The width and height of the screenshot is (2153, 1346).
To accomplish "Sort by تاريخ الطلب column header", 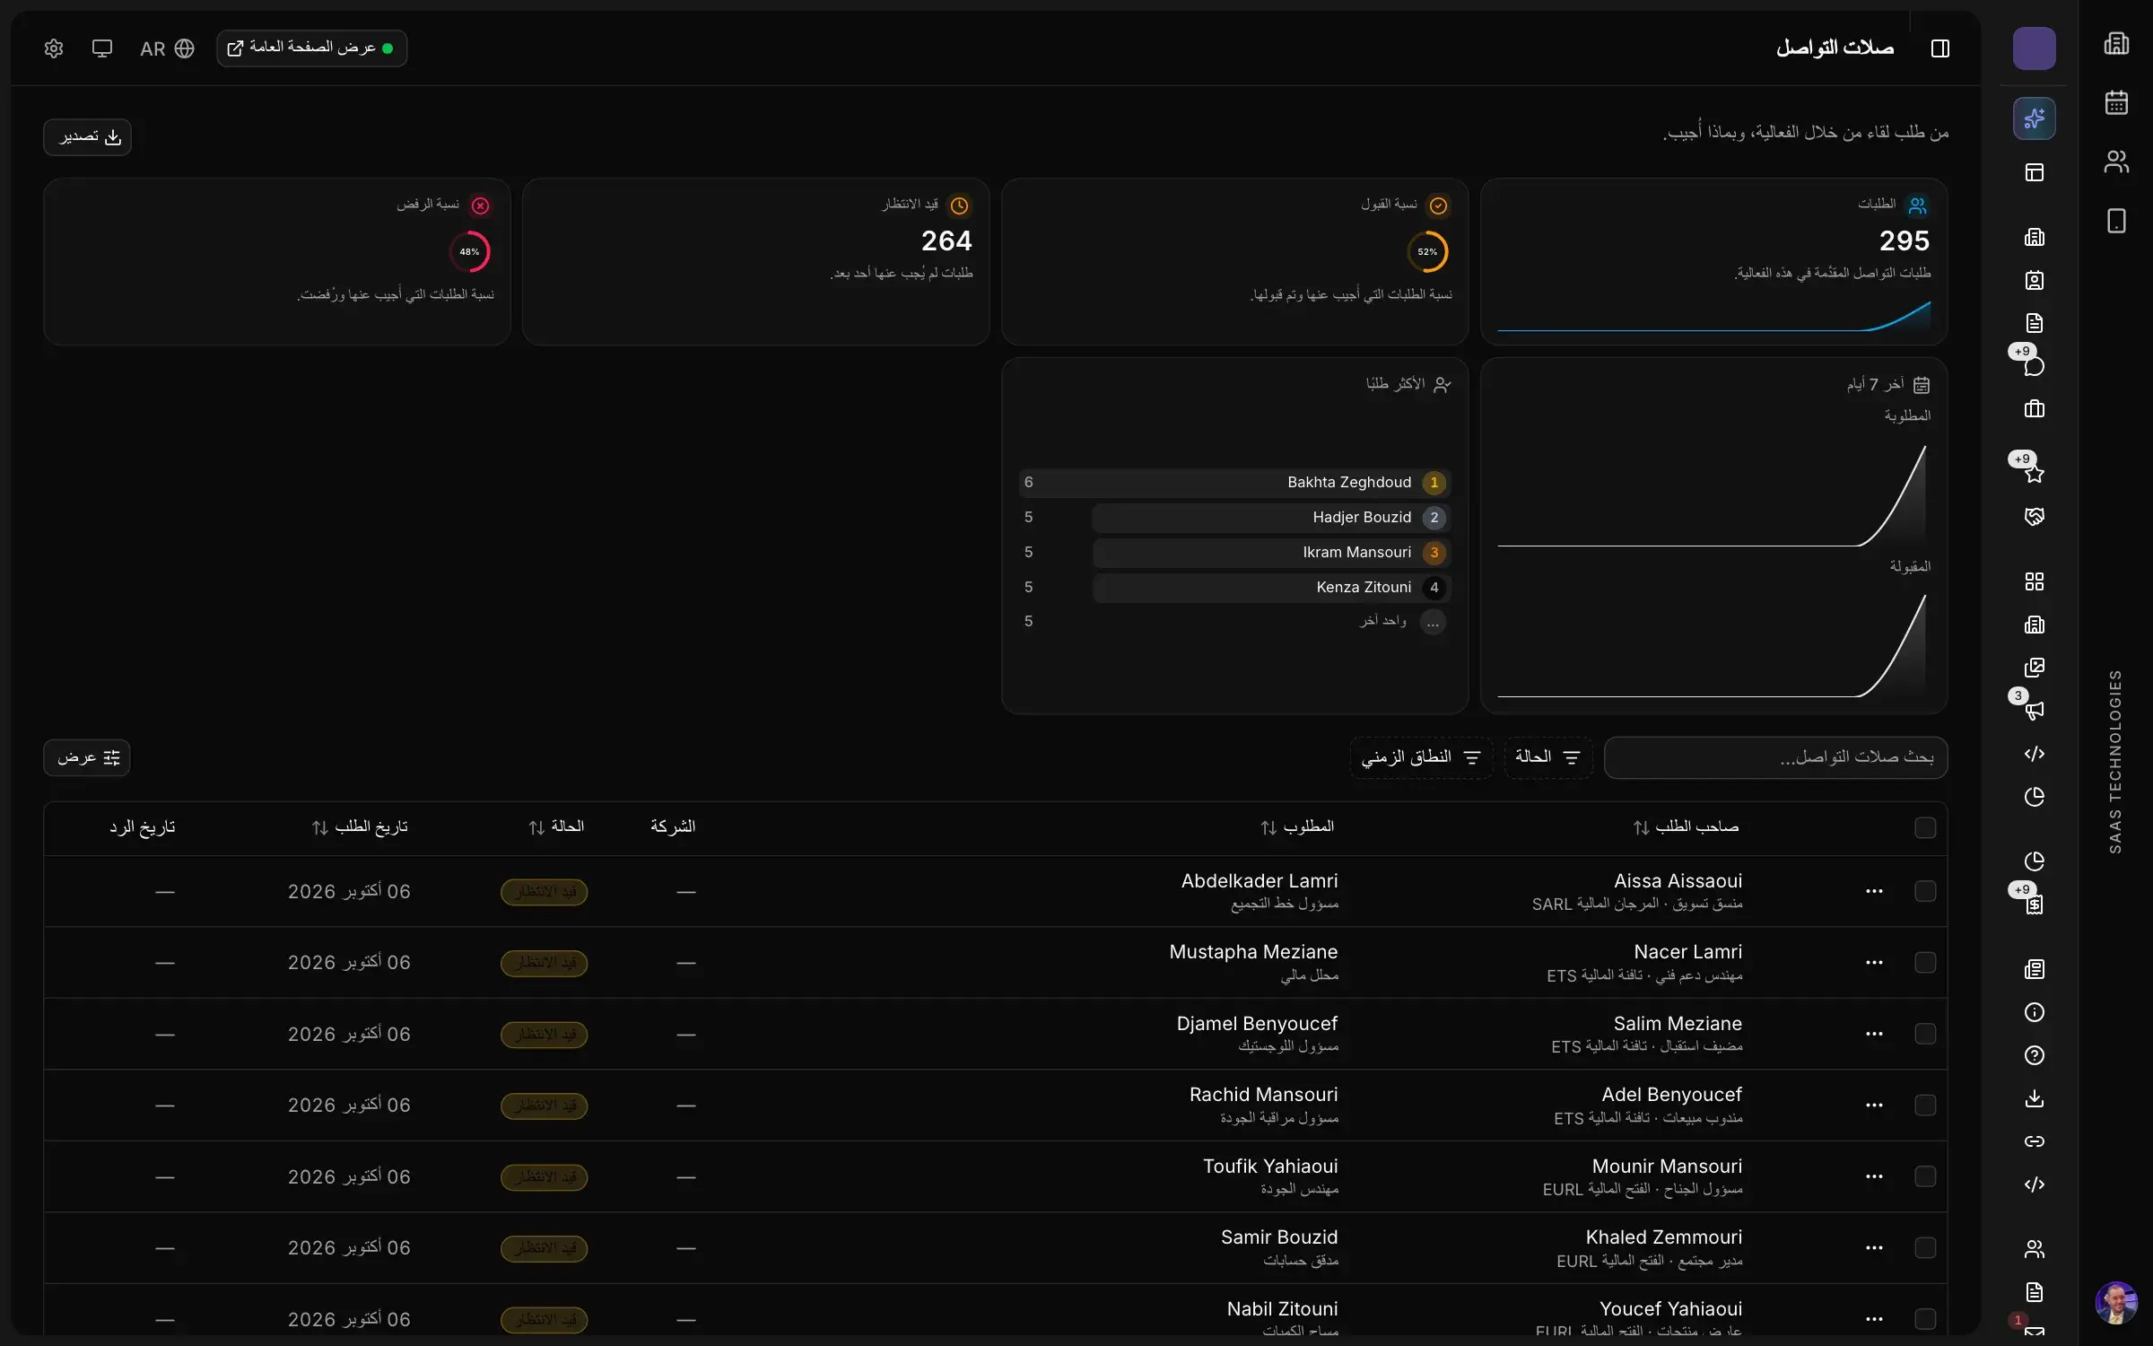I will point(360,826).
